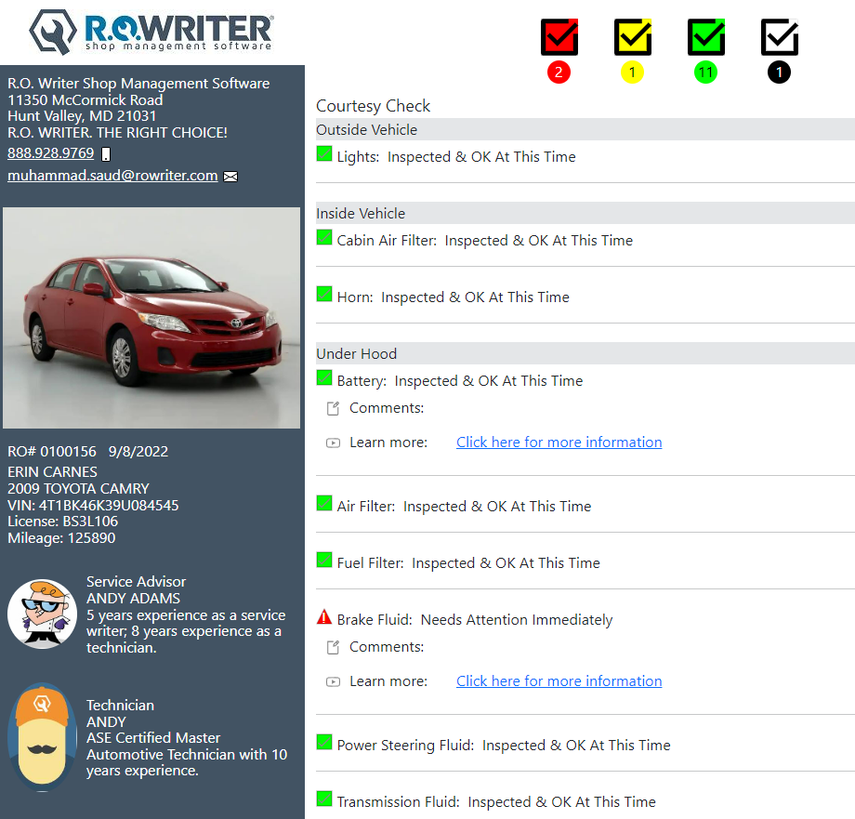Click the green badge count 11
855x819 pixels.
click(x=705, y=73)
